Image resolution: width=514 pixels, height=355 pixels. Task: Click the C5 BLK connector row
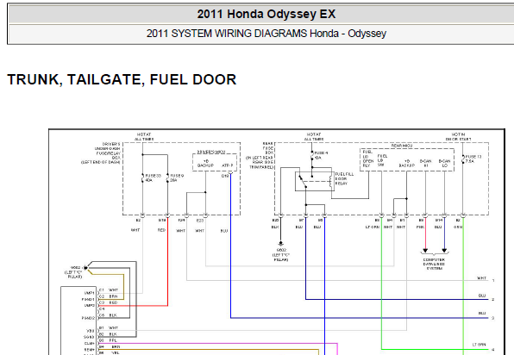pos(108,315)
